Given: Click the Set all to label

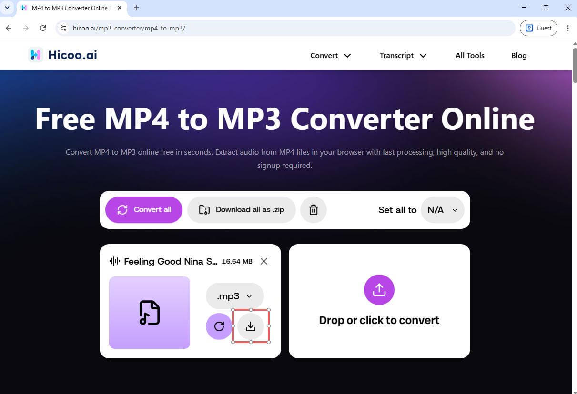Looking at the screenshot, I should pos(397,210).
